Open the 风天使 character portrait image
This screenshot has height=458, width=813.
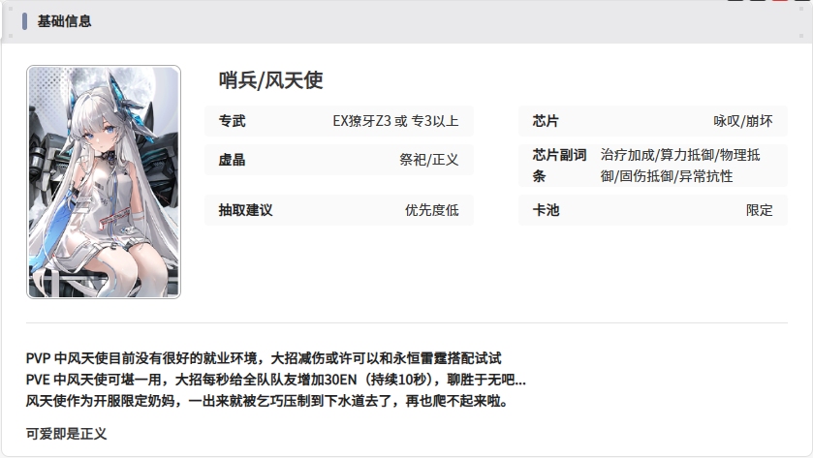[104, 181]
